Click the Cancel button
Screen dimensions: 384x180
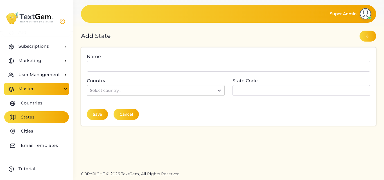click(x=126, y=114)
